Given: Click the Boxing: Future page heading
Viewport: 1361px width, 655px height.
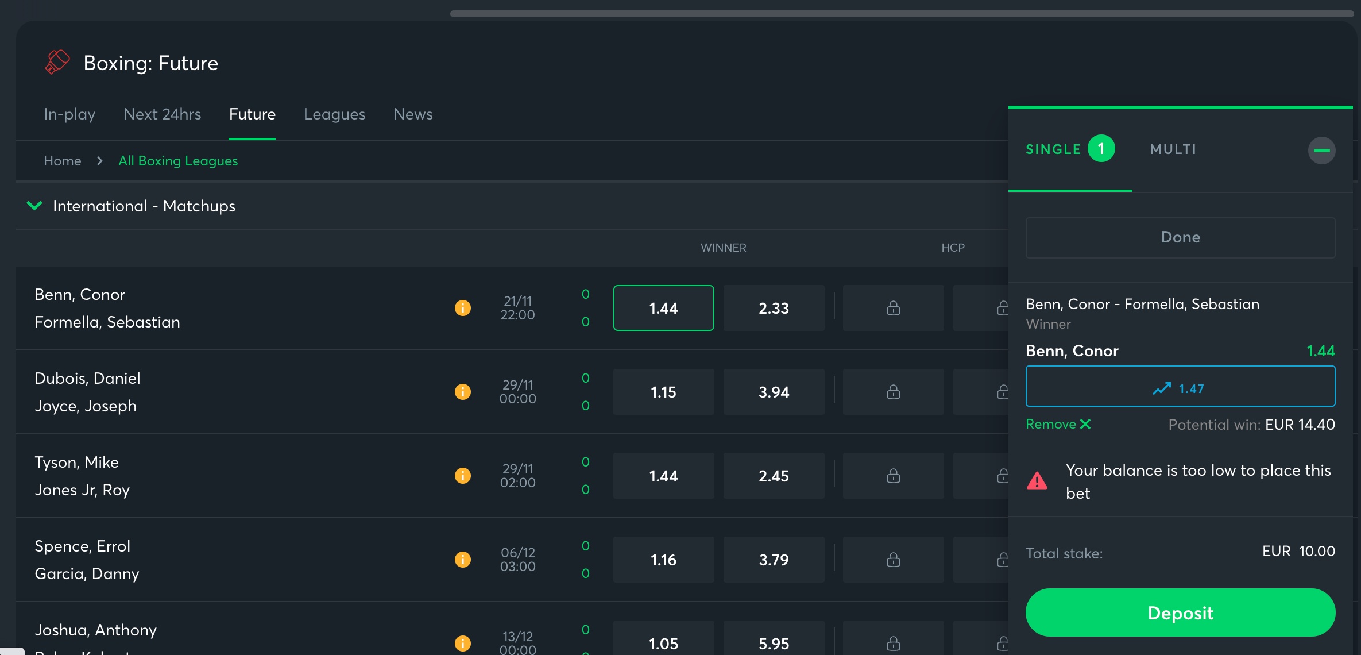Looking at the screenshot, I should [x=150, y=63].
